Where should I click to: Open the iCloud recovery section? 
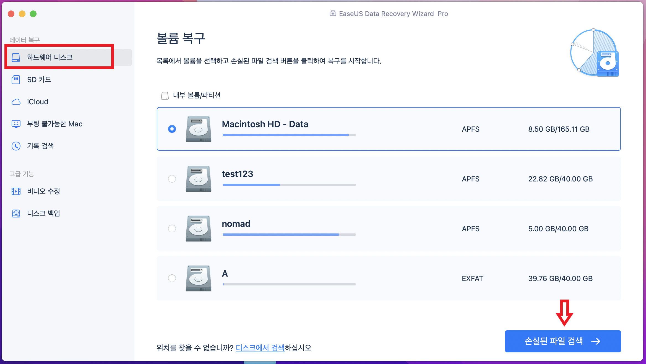click(x=37, y=102)
